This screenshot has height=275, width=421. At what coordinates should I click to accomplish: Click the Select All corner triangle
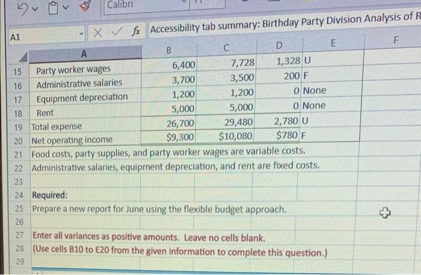[23, 56]
